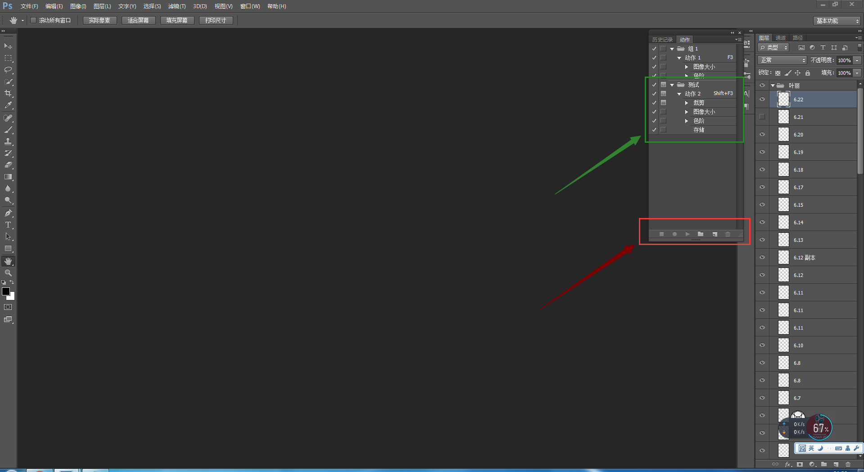The image size is (864, 472).
Task: Collapse the 组 1 action set
Action: [x=672, y=49]
